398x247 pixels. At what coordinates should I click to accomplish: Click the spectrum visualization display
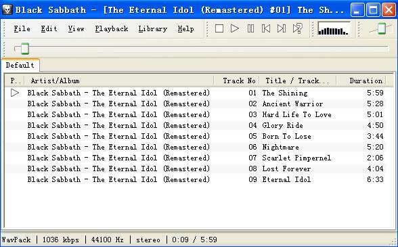coord(334,28)
